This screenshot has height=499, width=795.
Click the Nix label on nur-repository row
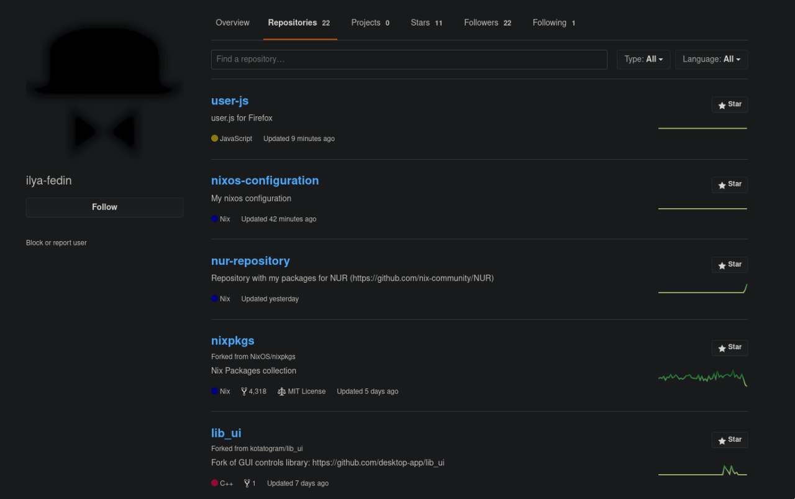pos(225,299)
